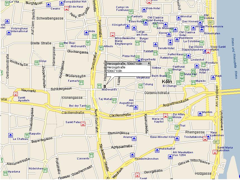Click the 'Glockengasse' street label
The image size is (240, 180).
pos(78,52)
